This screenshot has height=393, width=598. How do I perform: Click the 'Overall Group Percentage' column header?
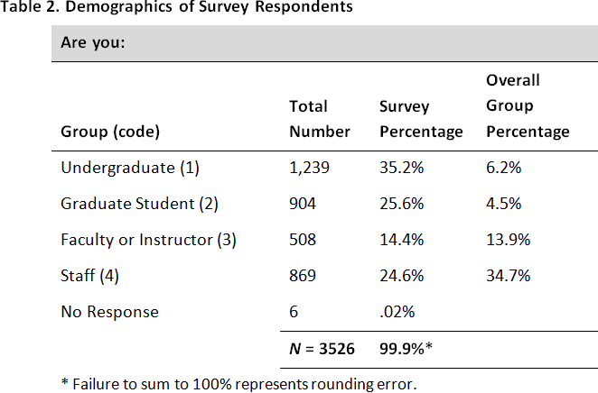[528, 106]
